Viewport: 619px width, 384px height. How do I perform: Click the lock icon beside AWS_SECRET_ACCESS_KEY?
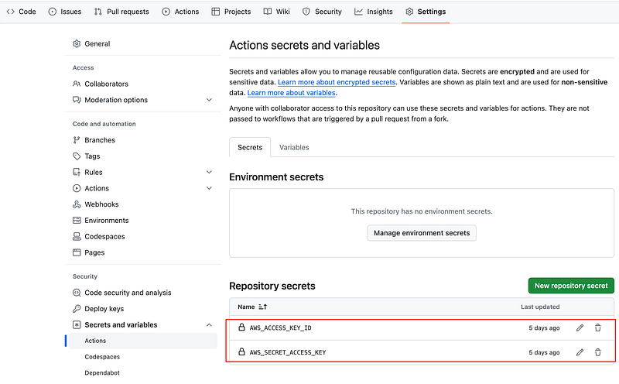coord(241,351)
